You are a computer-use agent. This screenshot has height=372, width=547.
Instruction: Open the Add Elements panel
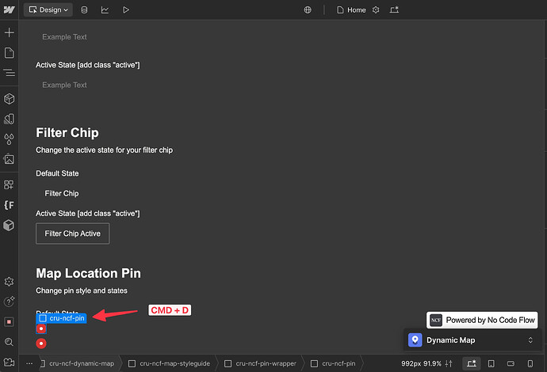[x=9, y=32]
